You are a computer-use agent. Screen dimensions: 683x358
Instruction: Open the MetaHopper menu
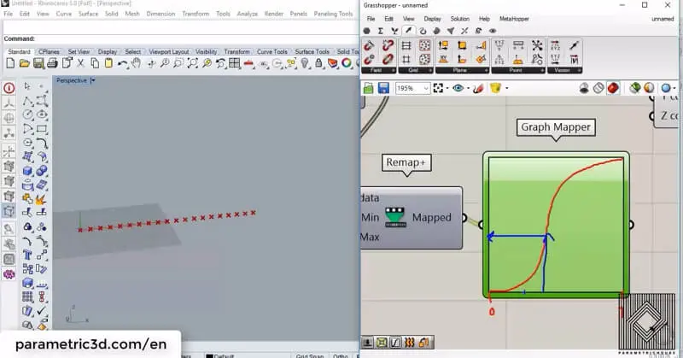pos(513,18)
